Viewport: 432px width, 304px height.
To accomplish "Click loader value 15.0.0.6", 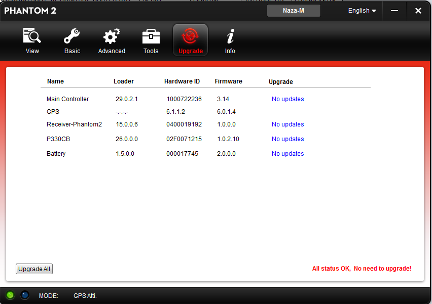I will coord(126,124).
